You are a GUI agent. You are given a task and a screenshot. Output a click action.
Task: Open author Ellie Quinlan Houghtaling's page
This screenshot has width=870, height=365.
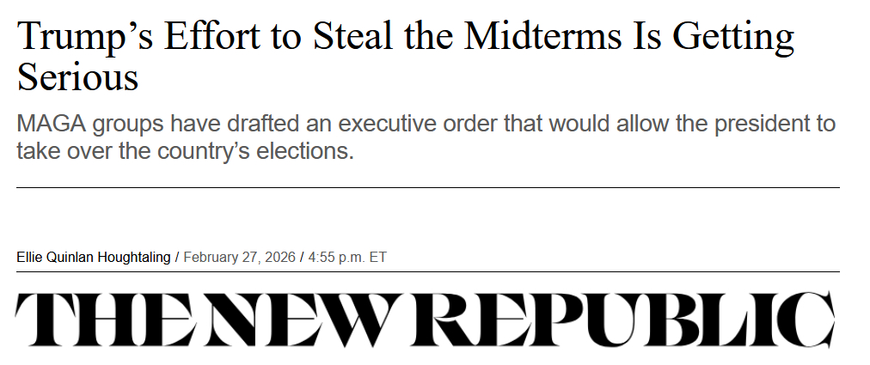tap(93, 258)
